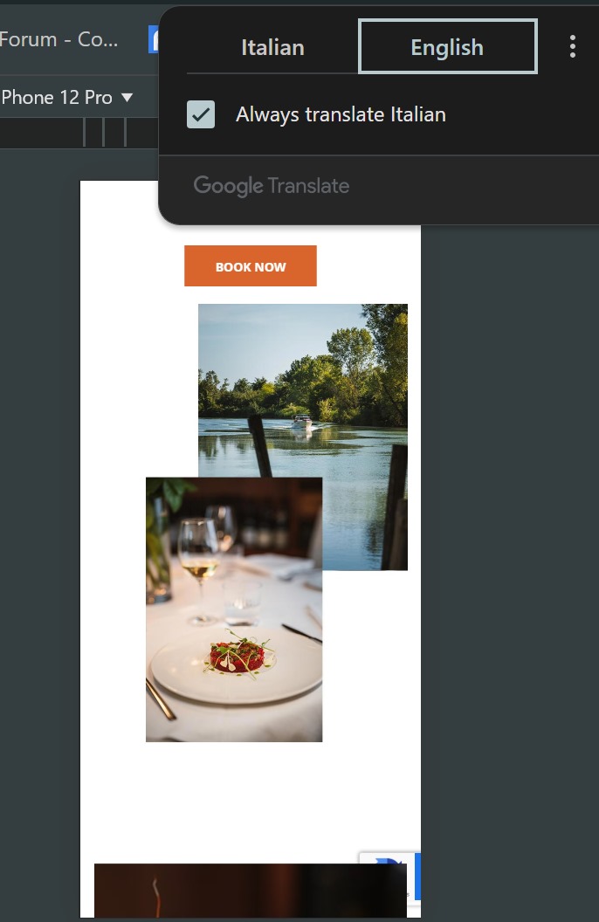Select the English tab
This screenshot has height=922, width=599.
pyautogui.click(x=447, y=47)
